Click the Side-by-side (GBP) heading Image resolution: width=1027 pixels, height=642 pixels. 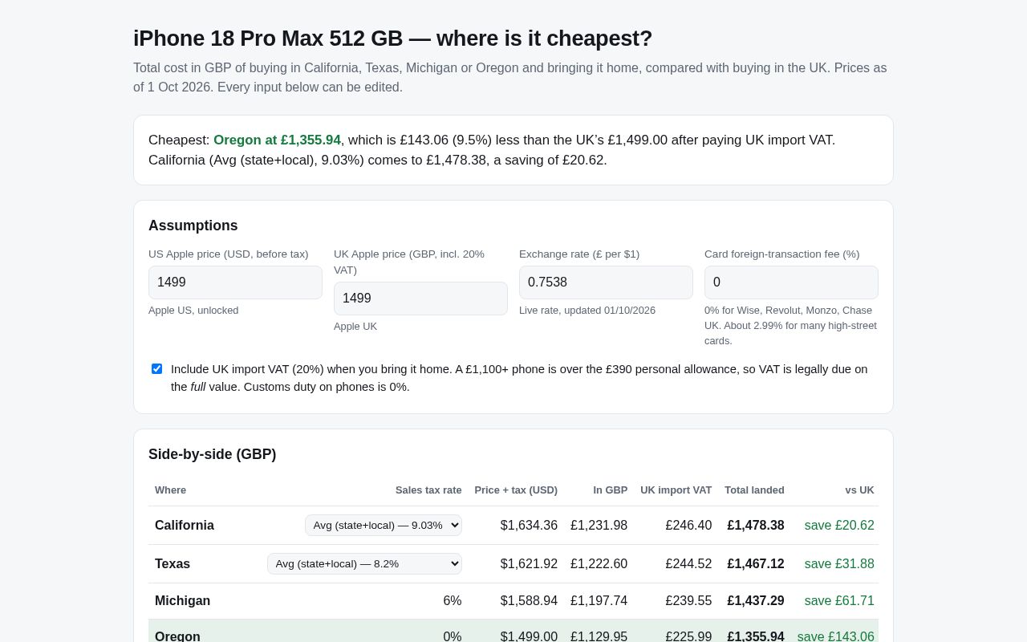pos(213,454)
